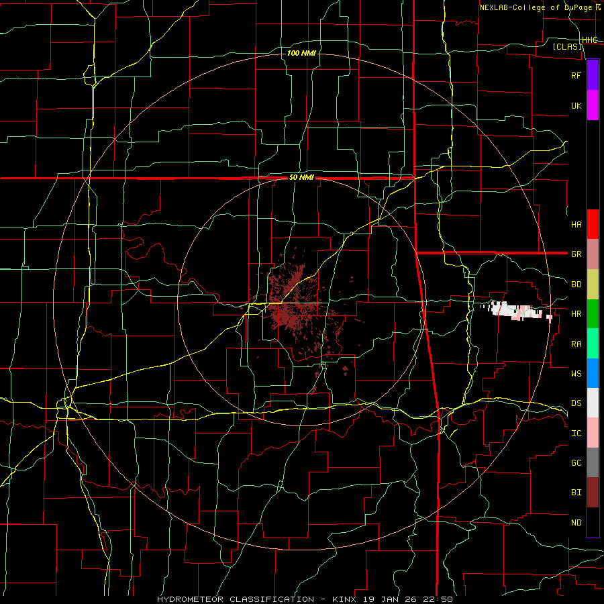Click the UK legend label

[576, 106]
